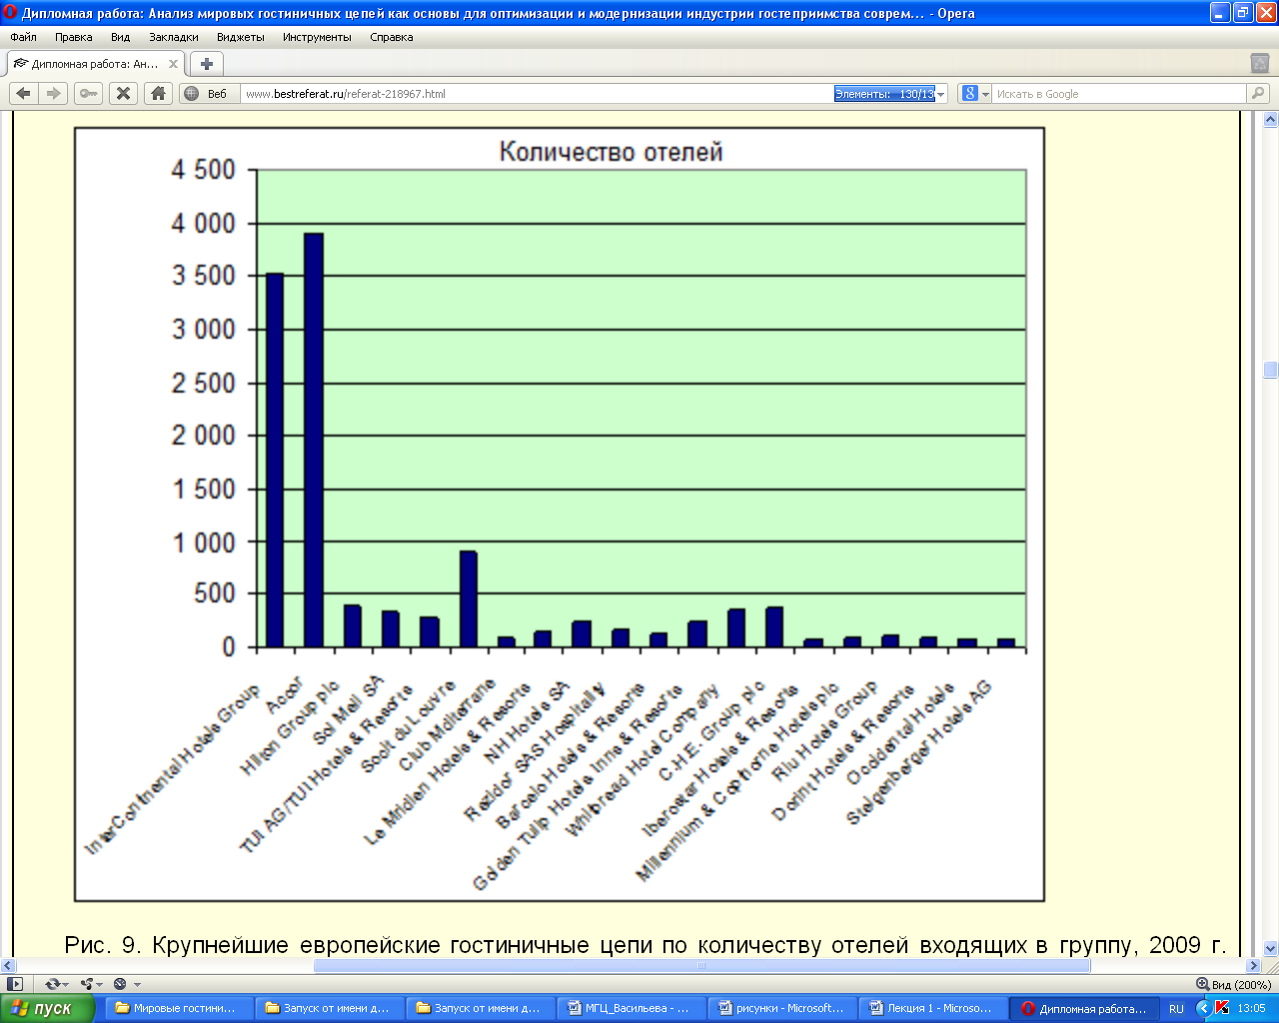
Task: Start search with the magnifier icon
Action: [1257, 93]
